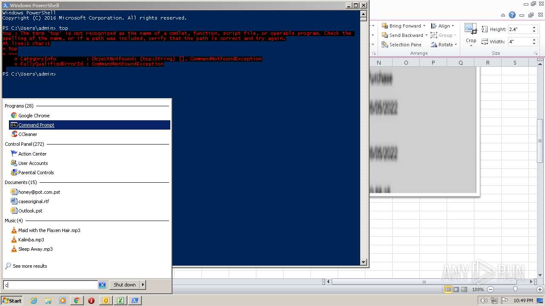The height and width of the screenshot is (306, 545).
Task: Switch to Chrome in the taskbar
Action: pos(77,300)
